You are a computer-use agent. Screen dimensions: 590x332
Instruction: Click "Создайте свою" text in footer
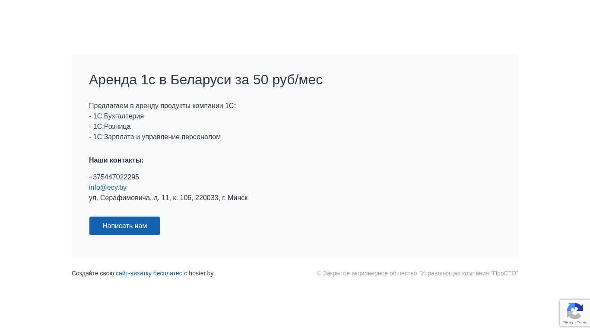[x=93, y=273]
